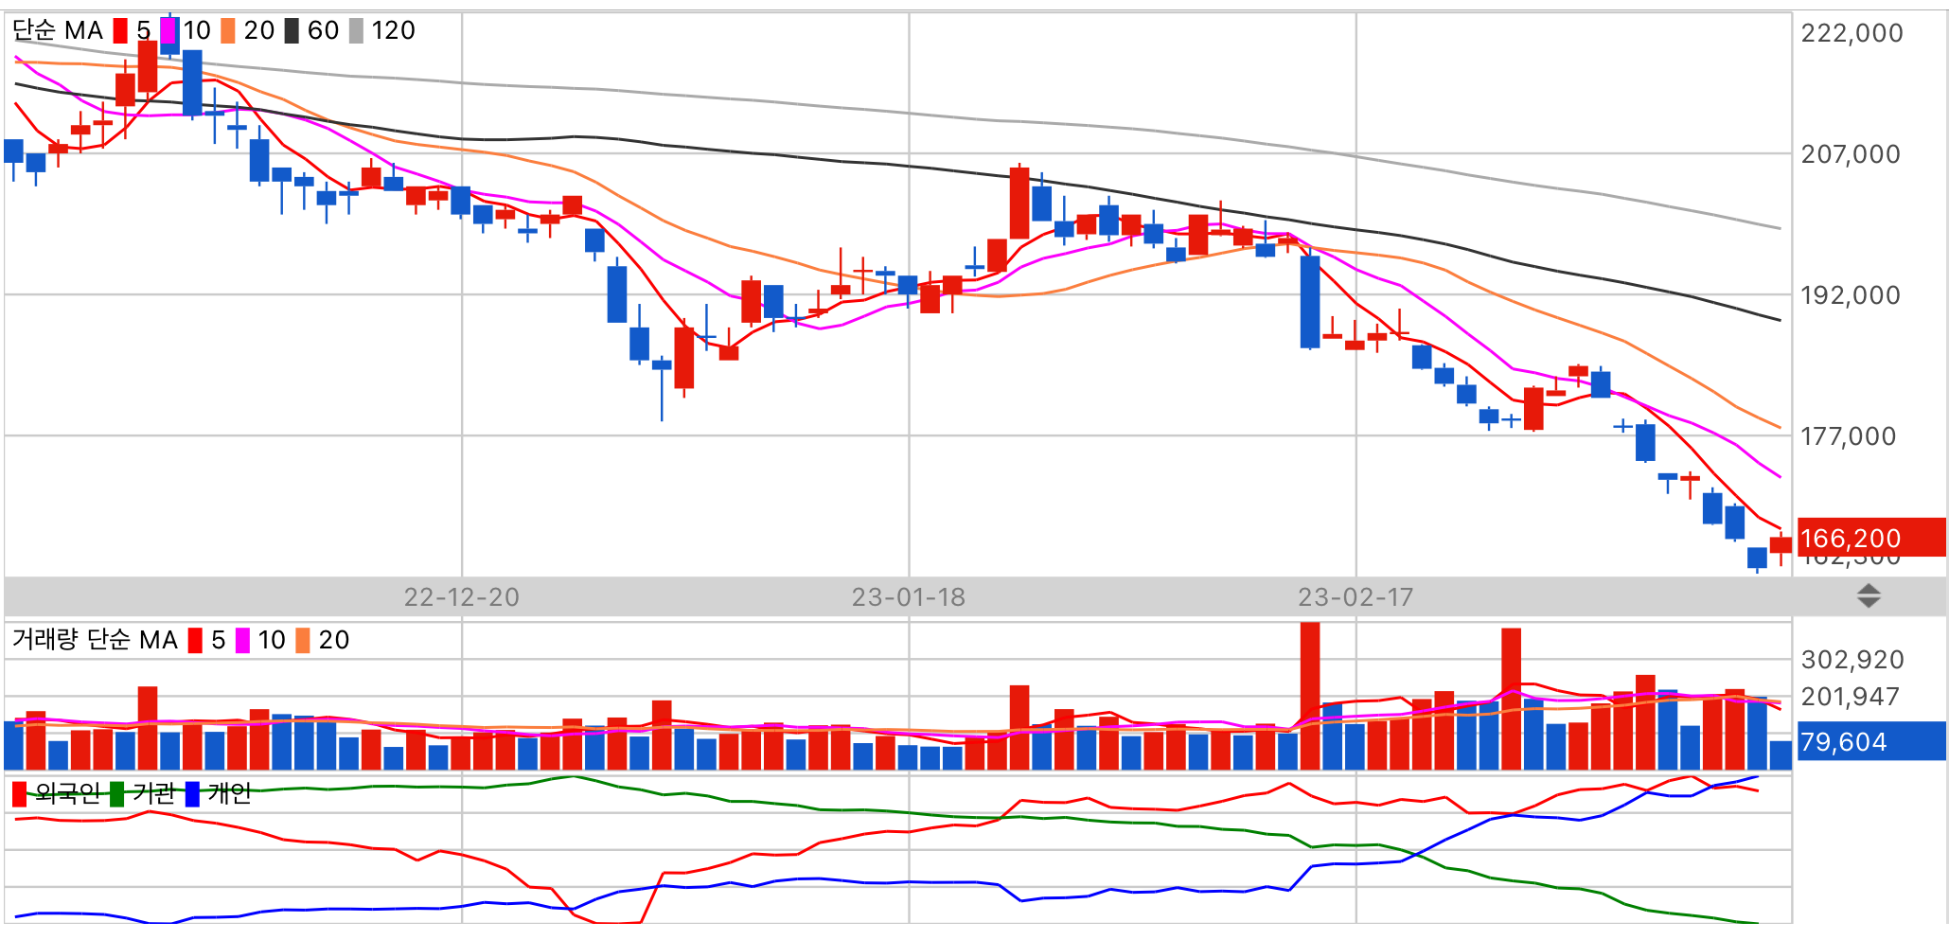The width and height of the screenshot is (1949, 940).
Task: Click the 23-01-18 date axis label
Action: pos(909,597)
